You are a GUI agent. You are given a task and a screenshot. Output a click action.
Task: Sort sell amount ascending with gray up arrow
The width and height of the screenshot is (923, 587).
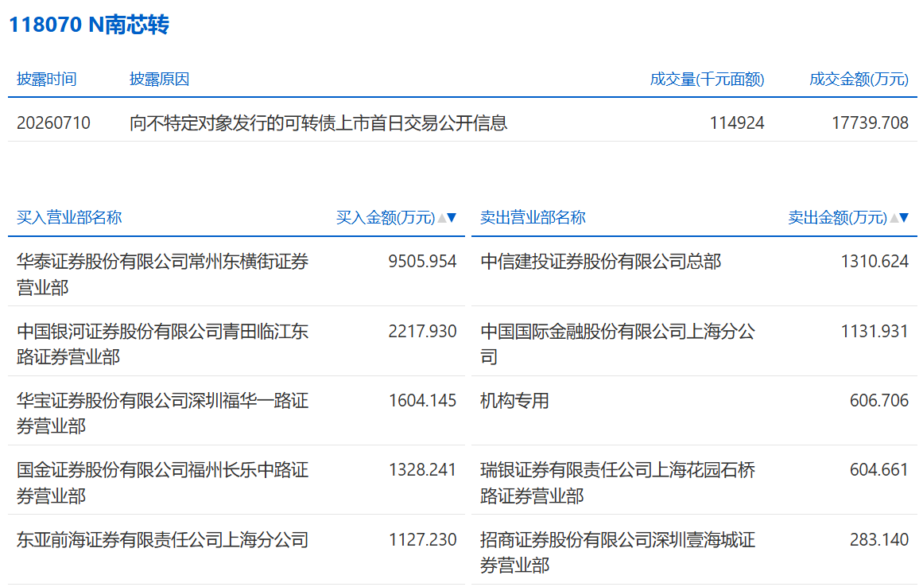pos(894,218)
